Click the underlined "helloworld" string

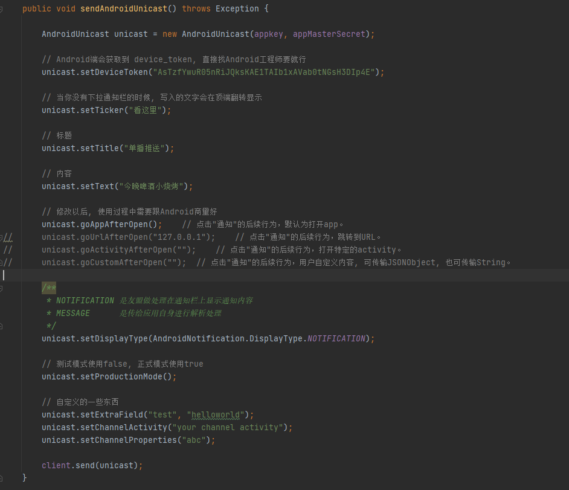tap(216, 415)
